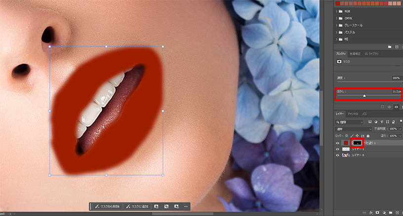Click the lock all padlock icon
The height and width of the screenshot is (216, 403).
click(368, 135)
